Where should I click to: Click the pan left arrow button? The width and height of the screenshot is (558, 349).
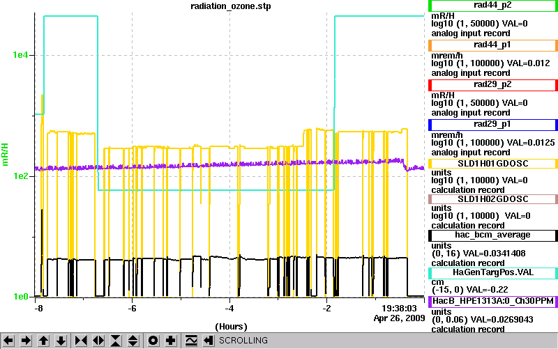[x=8, y=341]
